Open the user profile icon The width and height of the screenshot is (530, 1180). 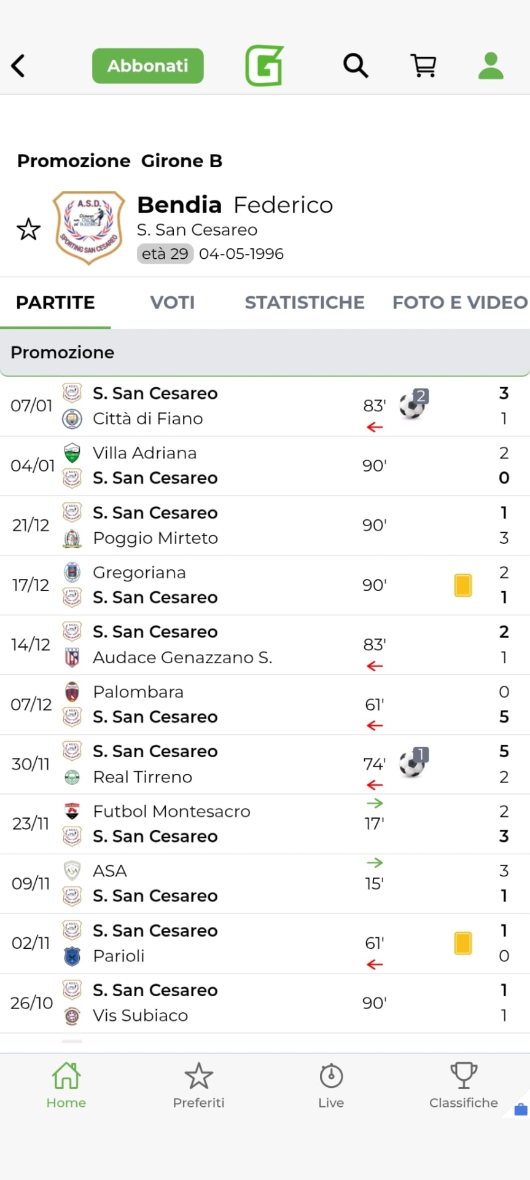coord(491,66)
